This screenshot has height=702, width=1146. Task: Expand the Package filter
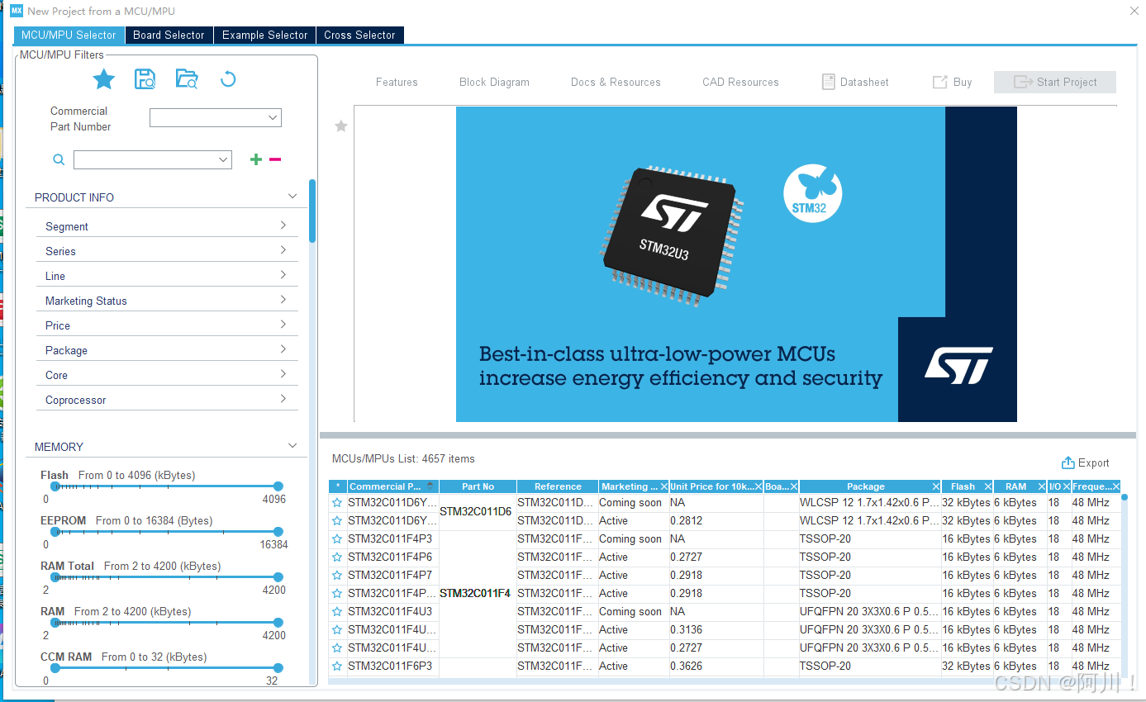coord(283,349)
